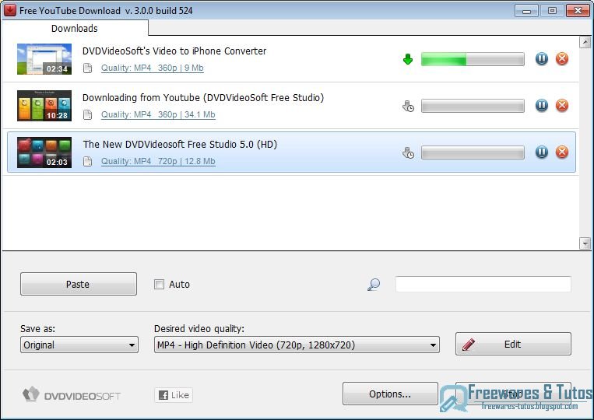The width and height of the screenshot is (594, 420).
Task: Pause the Downloading from Youtube item
Action: [x=541, y=105]
